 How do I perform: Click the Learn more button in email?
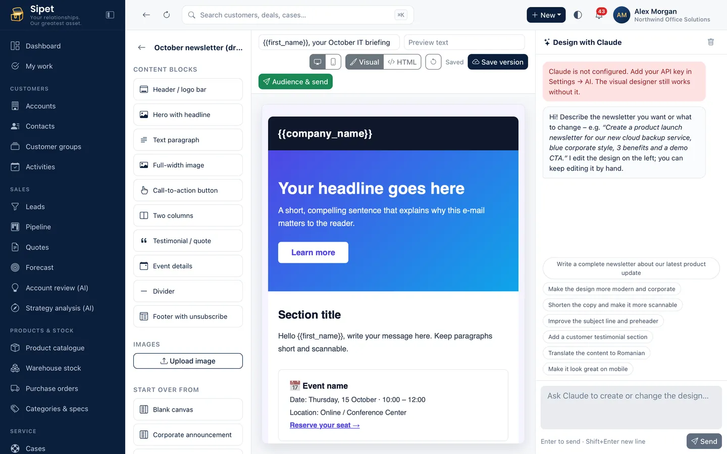pyautogui.click(x=313, y=253)
